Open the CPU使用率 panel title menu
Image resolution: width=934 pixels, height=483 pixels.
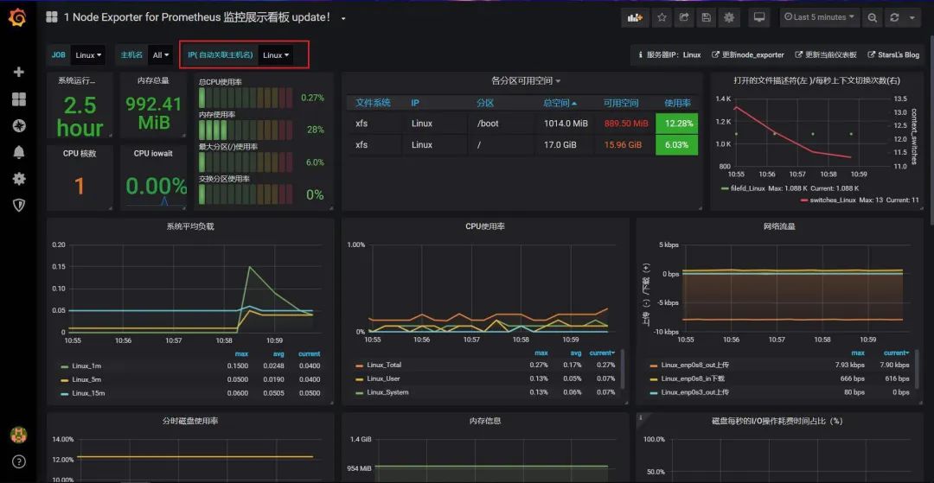(x=484, y=226)
